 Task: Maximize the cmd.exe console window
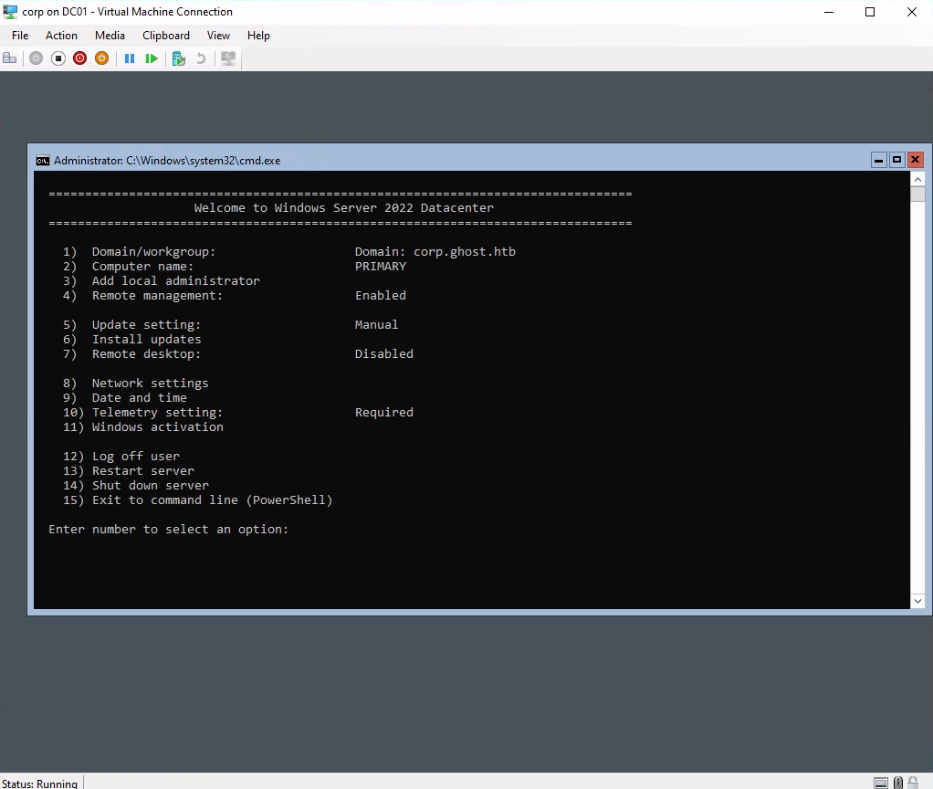click(896, 160)
